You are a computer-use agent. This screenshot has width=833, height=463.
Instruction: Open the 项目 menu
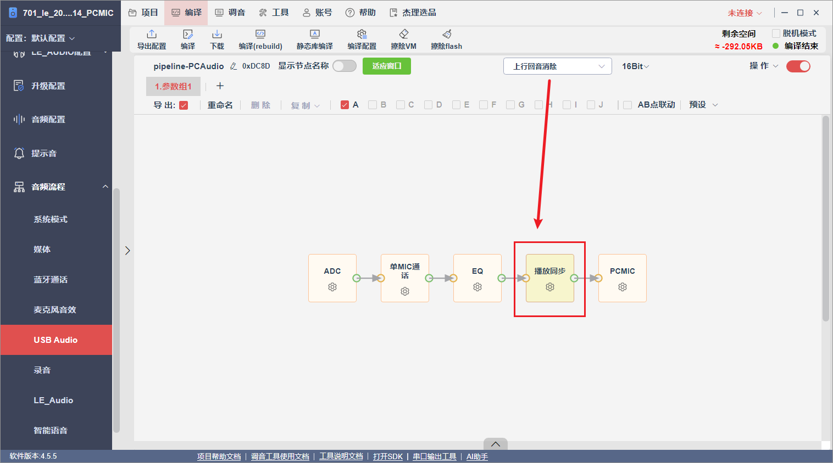(x=143, y=13)
